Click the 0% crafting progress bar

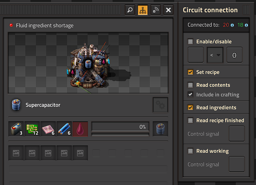pyautogui.click(x=120, y=126)
